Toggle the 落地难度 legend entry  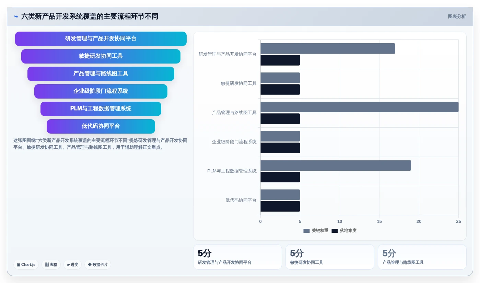pyautogui.click(x=344, y=231)
